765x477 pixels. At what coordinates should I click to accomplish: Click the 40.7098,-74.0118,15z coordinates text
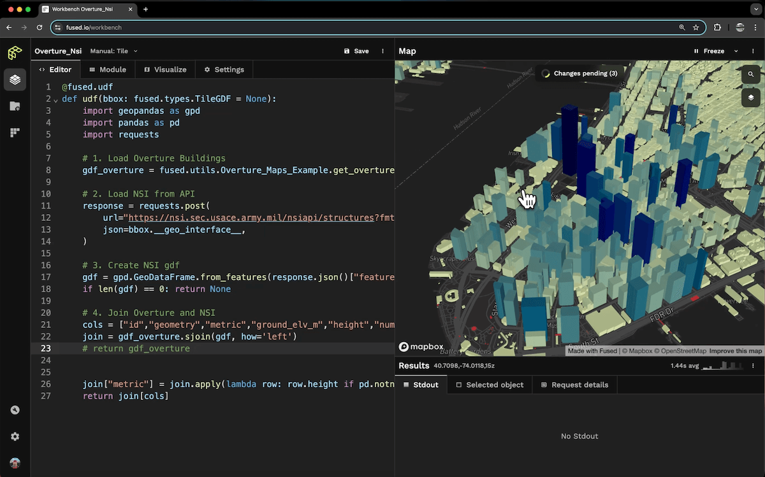(464, 366)
